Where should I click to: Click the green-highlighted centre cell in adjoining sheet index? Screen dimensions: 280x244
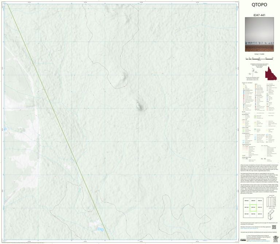pos(253,208)
